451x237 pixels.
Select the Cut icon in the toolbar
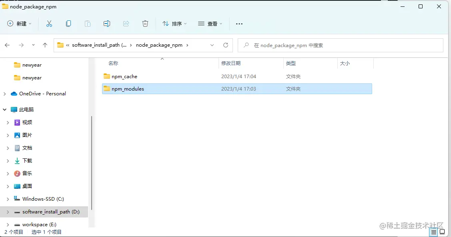point(49,24)
